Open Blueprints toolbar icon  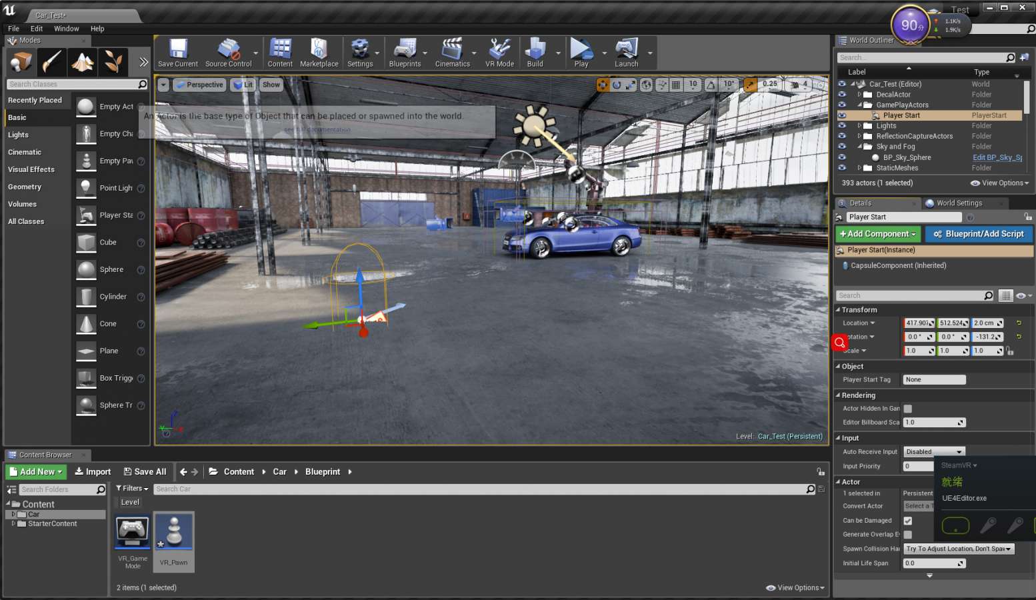405,53
